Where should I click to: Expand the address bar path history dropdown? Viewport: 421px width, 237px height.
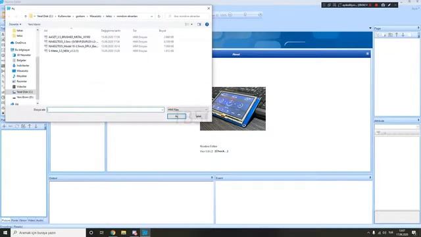pyautogui.click(x=152, y=16)
